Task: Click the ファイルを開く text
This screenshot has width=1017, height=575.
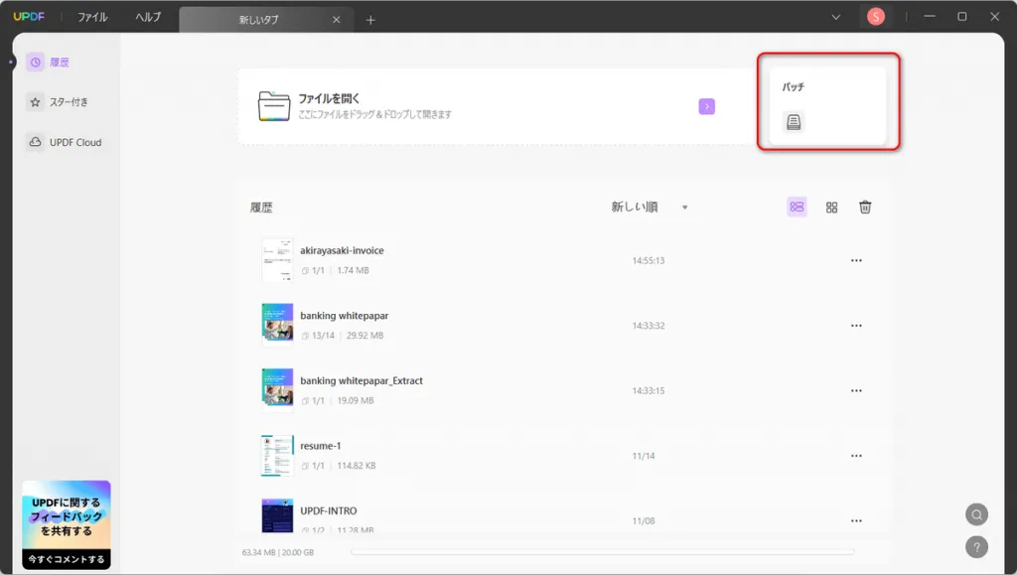Action: tap(329, 98)
